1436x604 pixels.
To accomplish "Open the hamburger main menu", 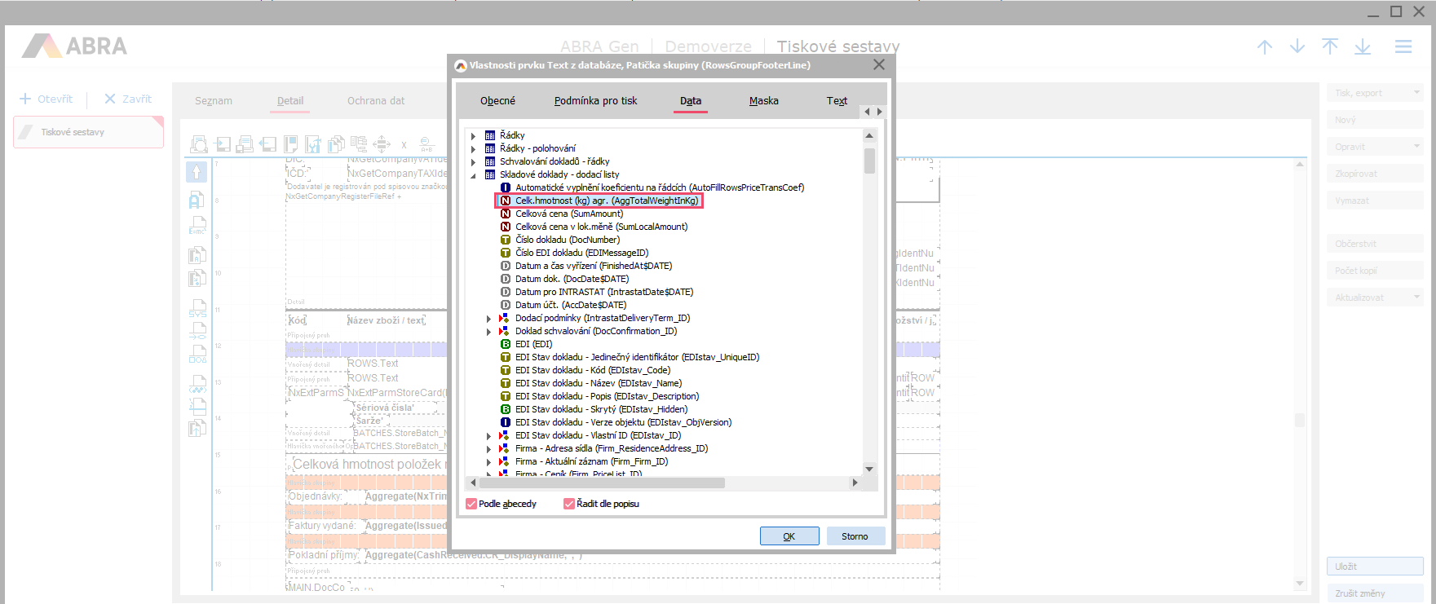I will coord(1403,47).
